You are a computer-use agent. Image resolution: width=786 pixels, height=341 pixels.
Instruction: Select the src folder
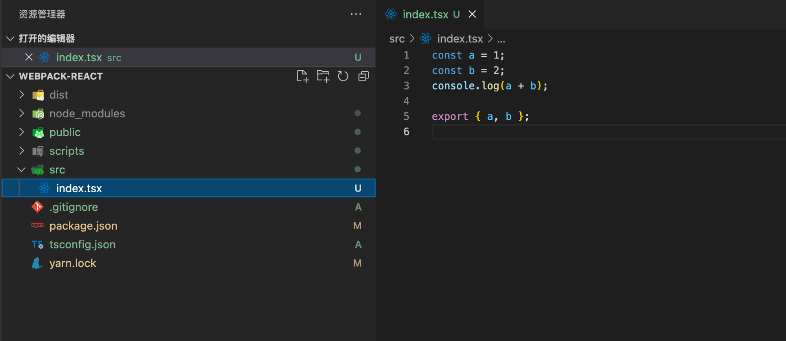coord(189,170)
